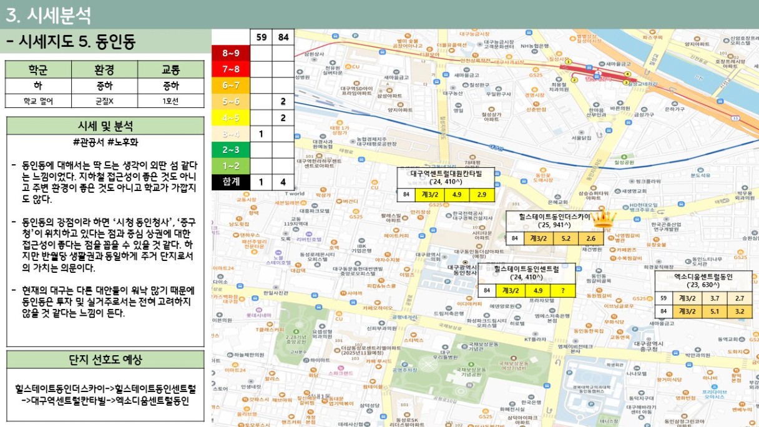This screenshot has width=759, height=427.
Task: Select the dark red 8~9 legend swatch
Action: 231,54
